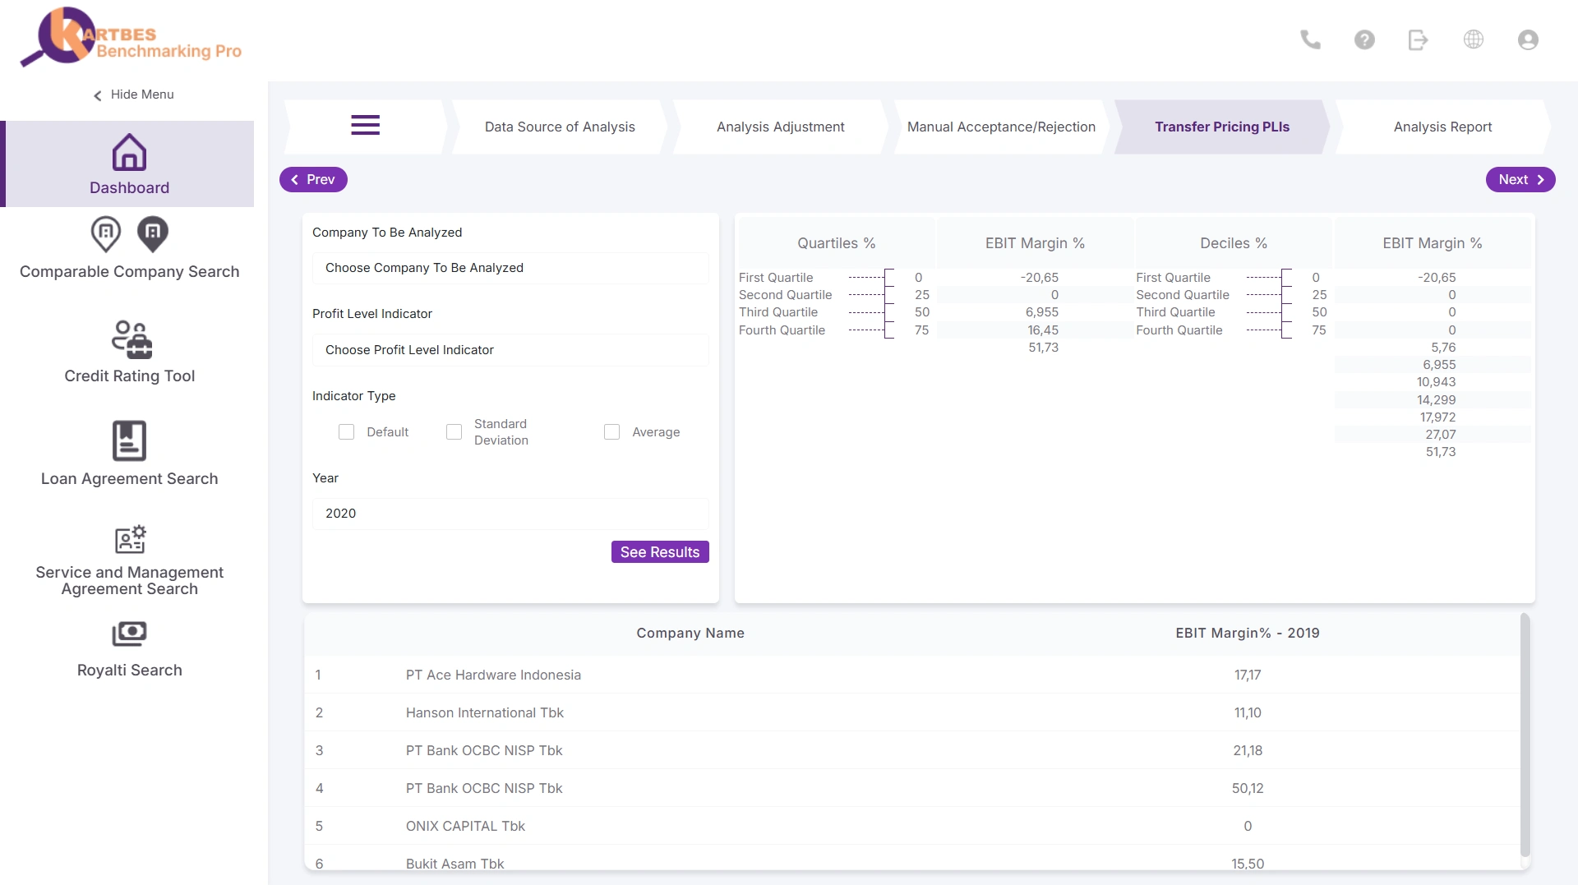Click Third Quartile label under Quartiles

pyautogui.click(x=778, y=312)
